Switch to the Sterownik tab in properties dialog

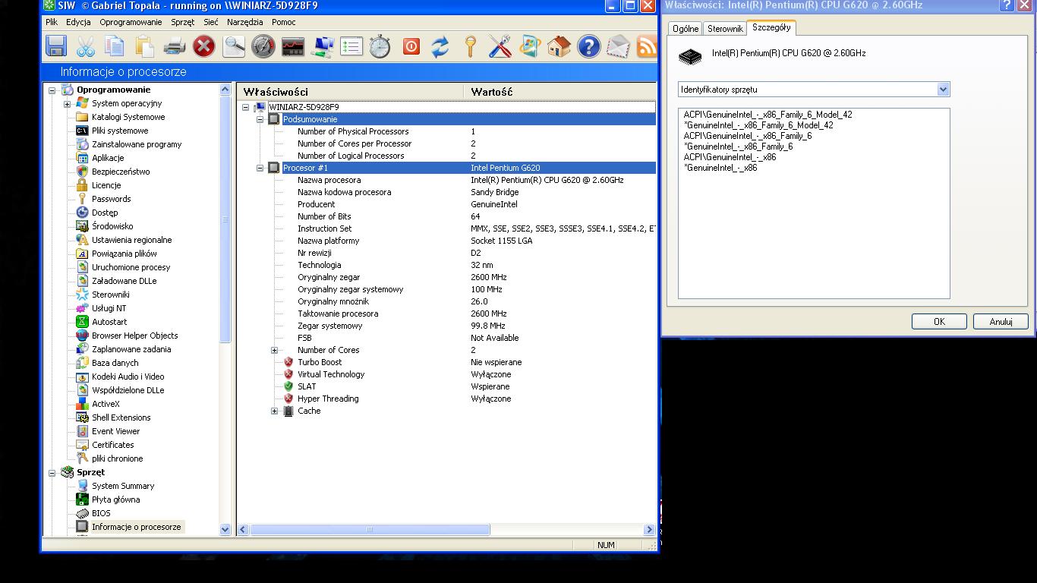[x=725, y=29]
